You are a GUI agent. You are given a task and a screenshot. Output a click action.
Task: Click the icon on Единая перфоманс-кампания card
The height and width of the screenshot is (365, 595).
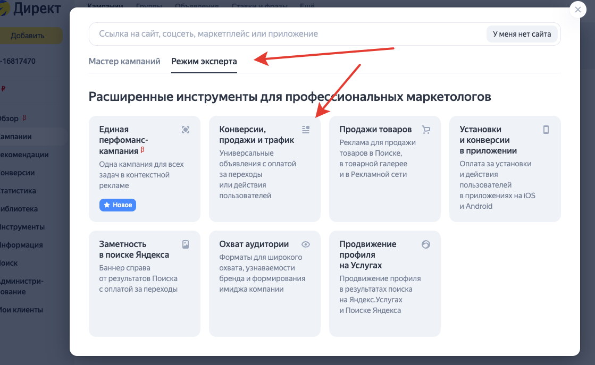186,130
